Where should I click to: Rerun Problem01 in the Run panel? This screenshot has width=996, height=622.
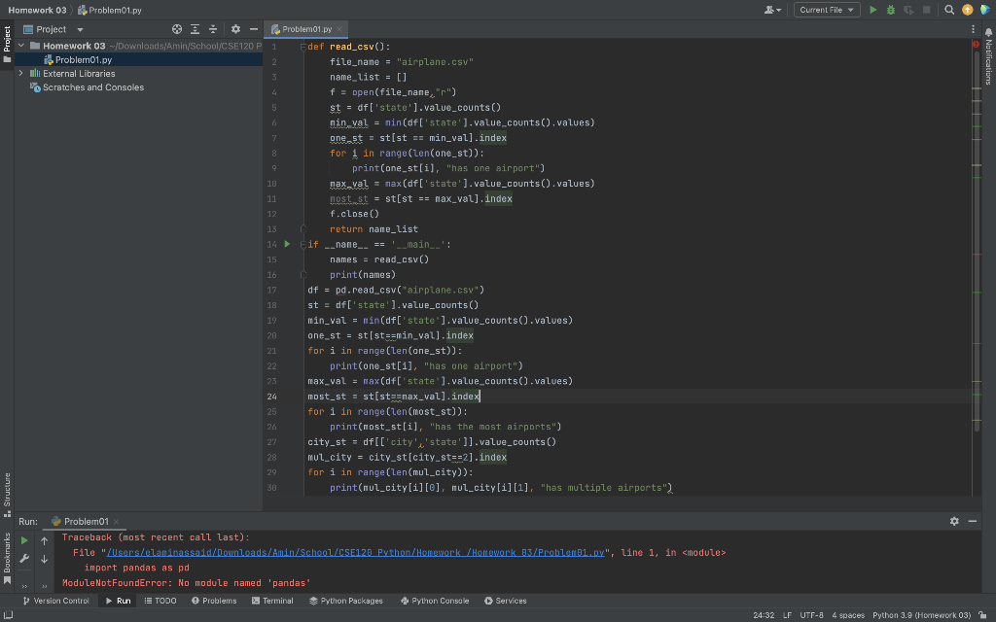click(25, 540)
